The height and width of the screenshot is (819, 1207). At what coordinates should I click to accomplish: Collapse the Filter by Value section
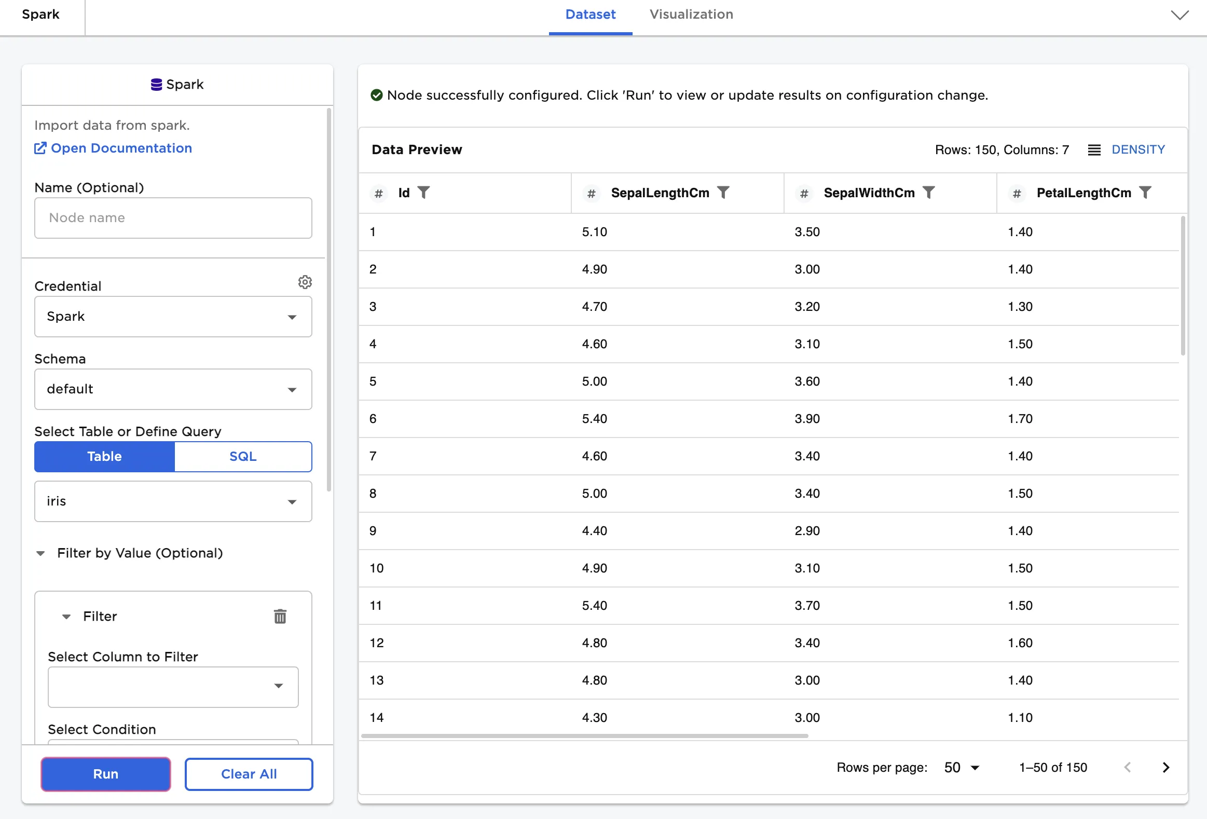click(40, 554)
